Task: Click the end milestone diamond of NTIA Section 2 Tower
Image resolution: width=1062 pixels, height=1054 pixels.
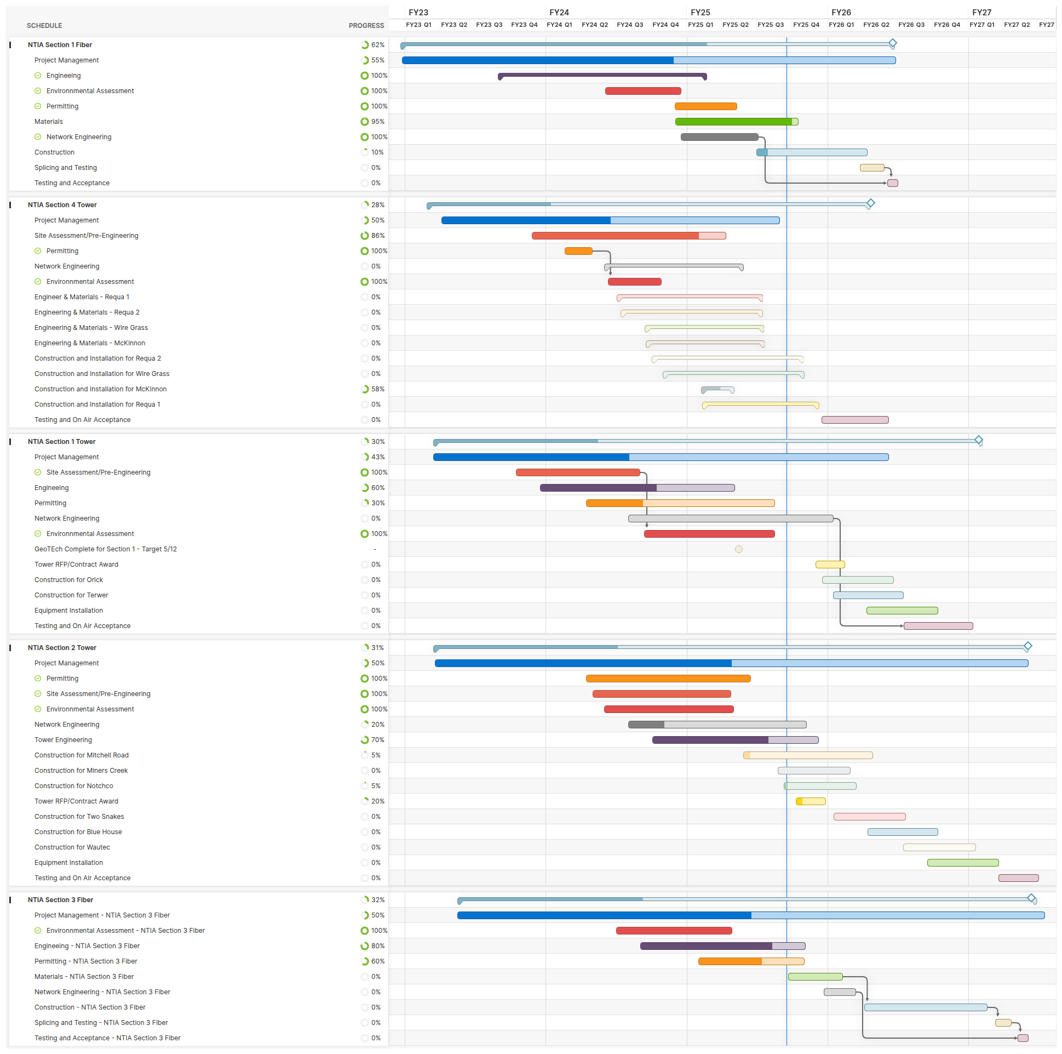Action: [x=1027, y=646]
